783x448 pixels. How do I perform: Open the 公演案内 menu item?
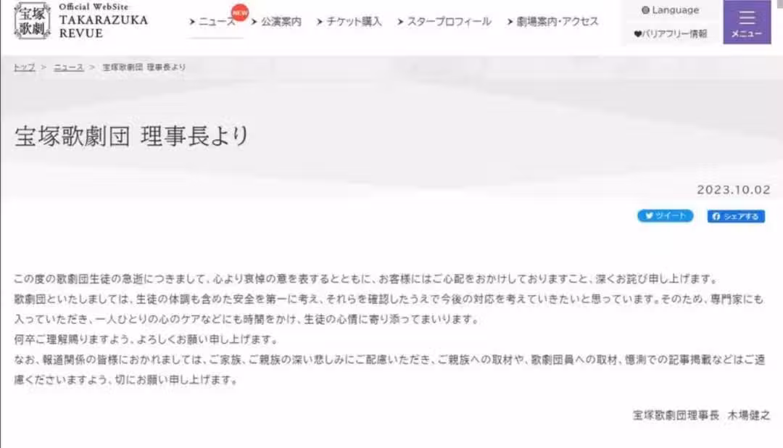[277, 22]
